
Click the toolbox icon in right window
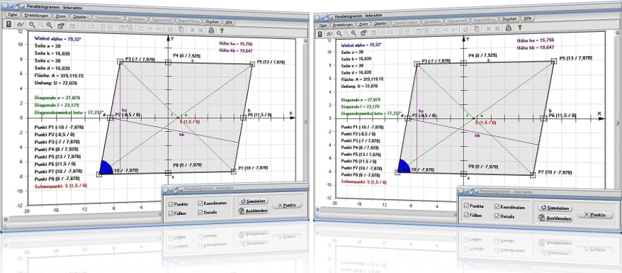363,32
